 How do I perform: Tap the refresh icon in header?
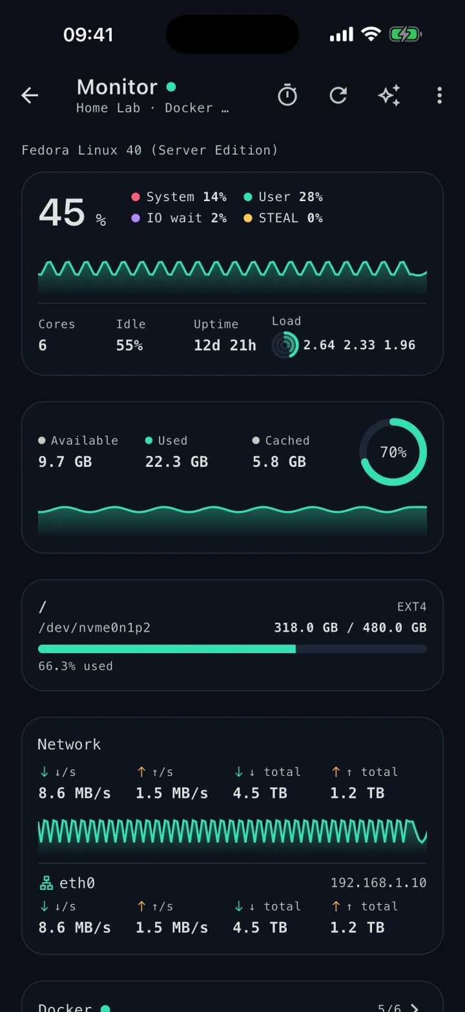tap(338, 96)
